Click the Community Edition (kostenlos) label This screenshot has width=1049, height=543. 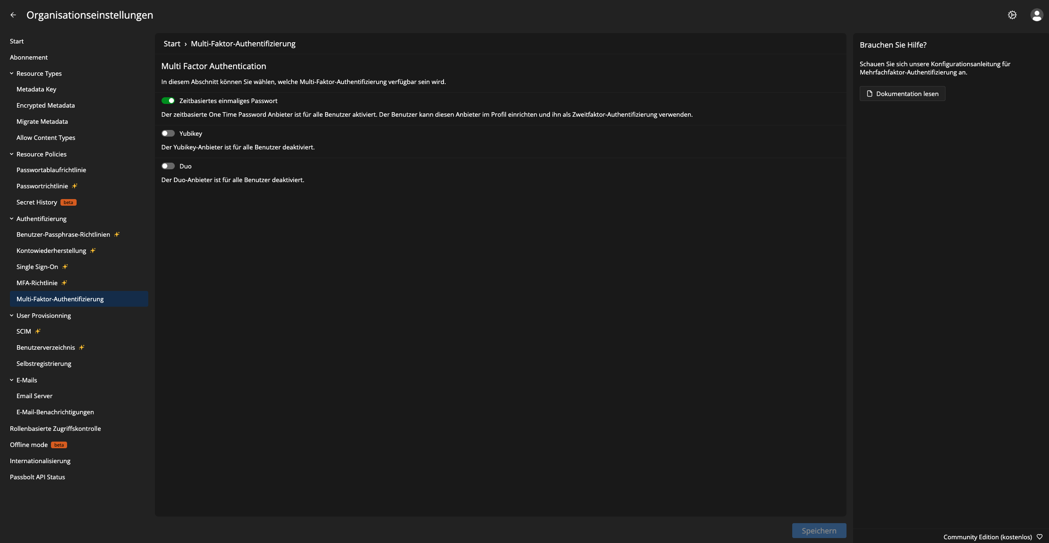click(x=987, y=537)
